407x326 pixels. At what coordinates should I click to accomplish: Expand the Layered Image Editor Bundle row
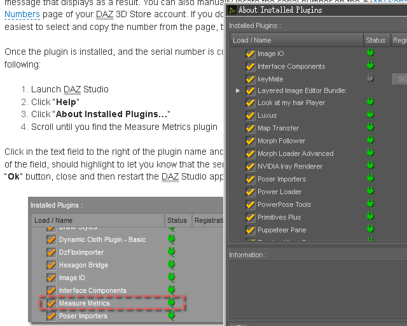click(237, 90)
